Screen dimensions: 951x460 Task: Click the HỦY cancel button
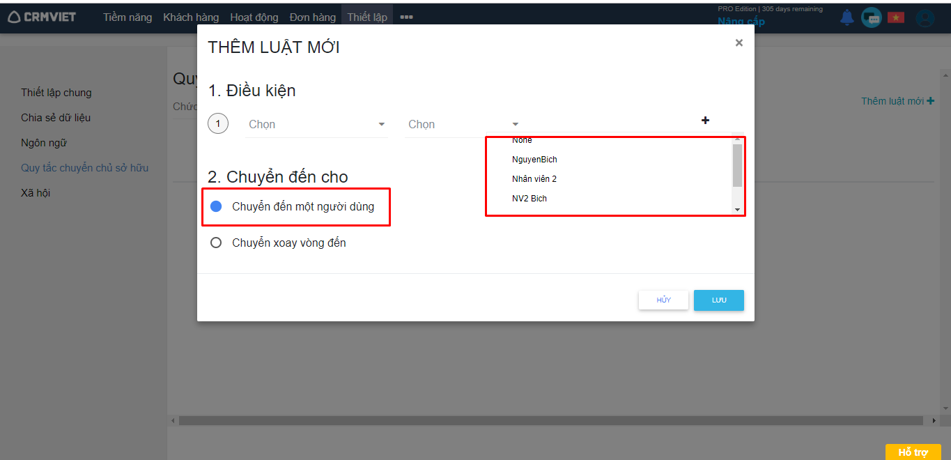663,300
